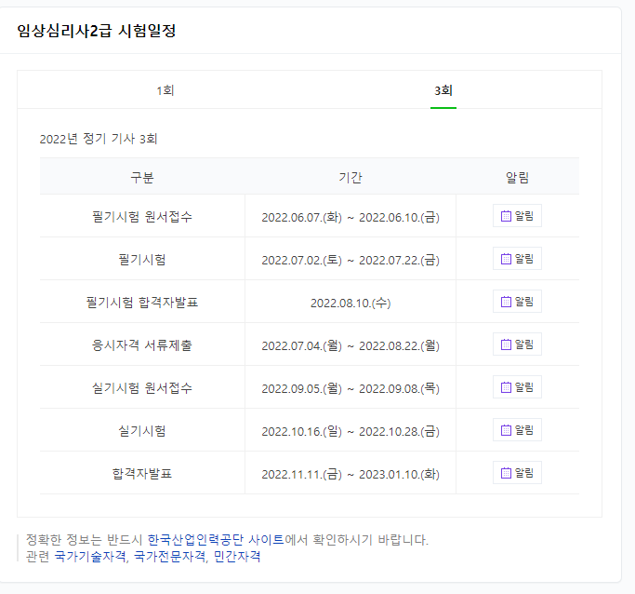Viewport: 635px width, 594px height.
Task: Click the date 2022.08.10.(수)
Action: pyautogui.click(x=351, y=303)
